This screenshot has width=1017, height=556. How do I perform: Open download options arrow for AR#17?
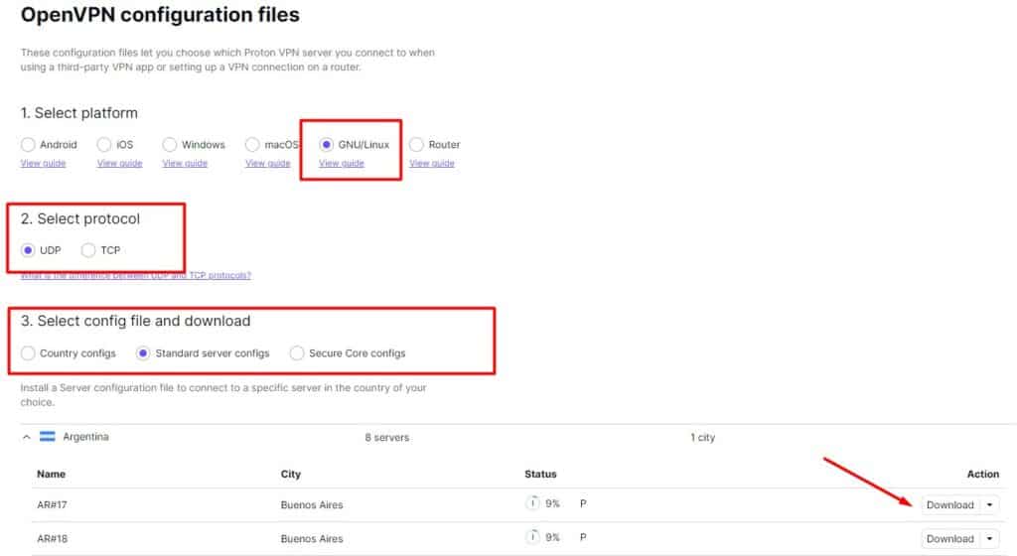click(990, 504)
